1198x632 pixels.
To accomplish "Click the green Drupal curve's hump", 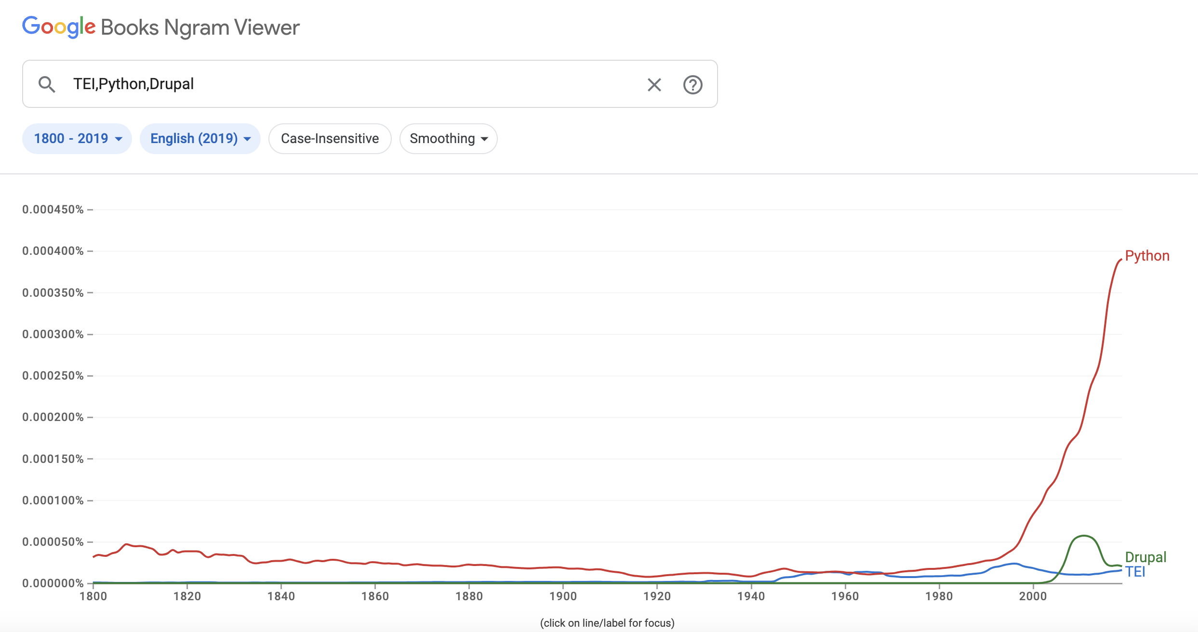I will click(x=1083, y=536).
